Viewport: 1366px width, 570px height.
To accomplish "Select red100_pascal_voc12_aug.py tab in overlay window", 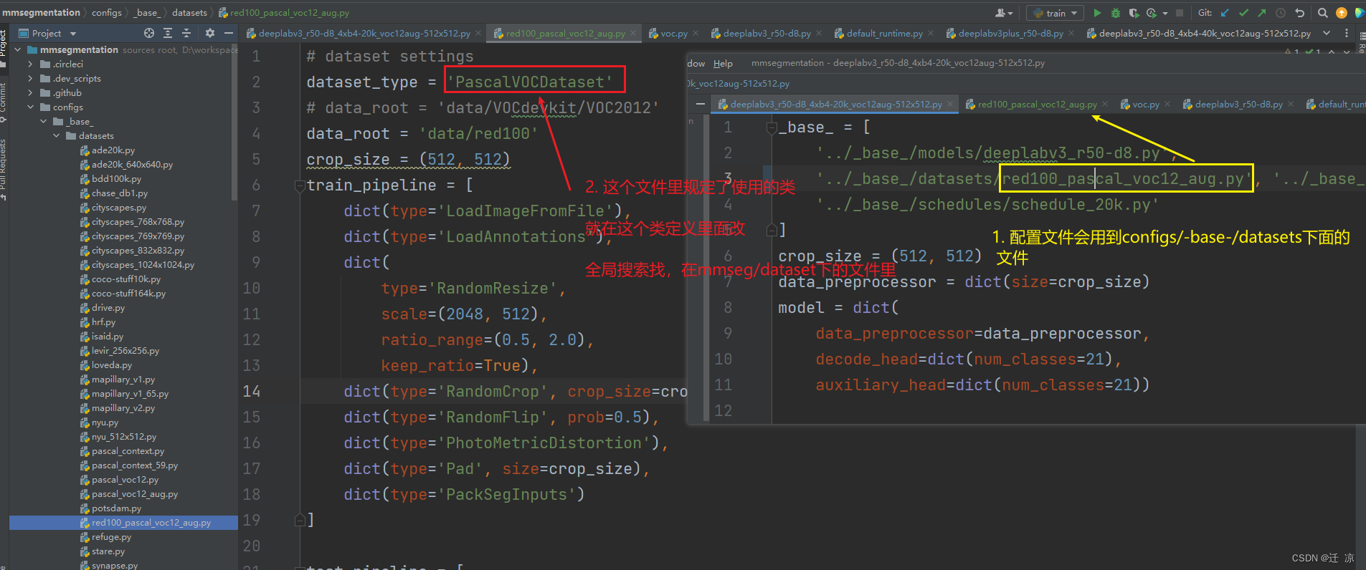I will (1037, 104).
